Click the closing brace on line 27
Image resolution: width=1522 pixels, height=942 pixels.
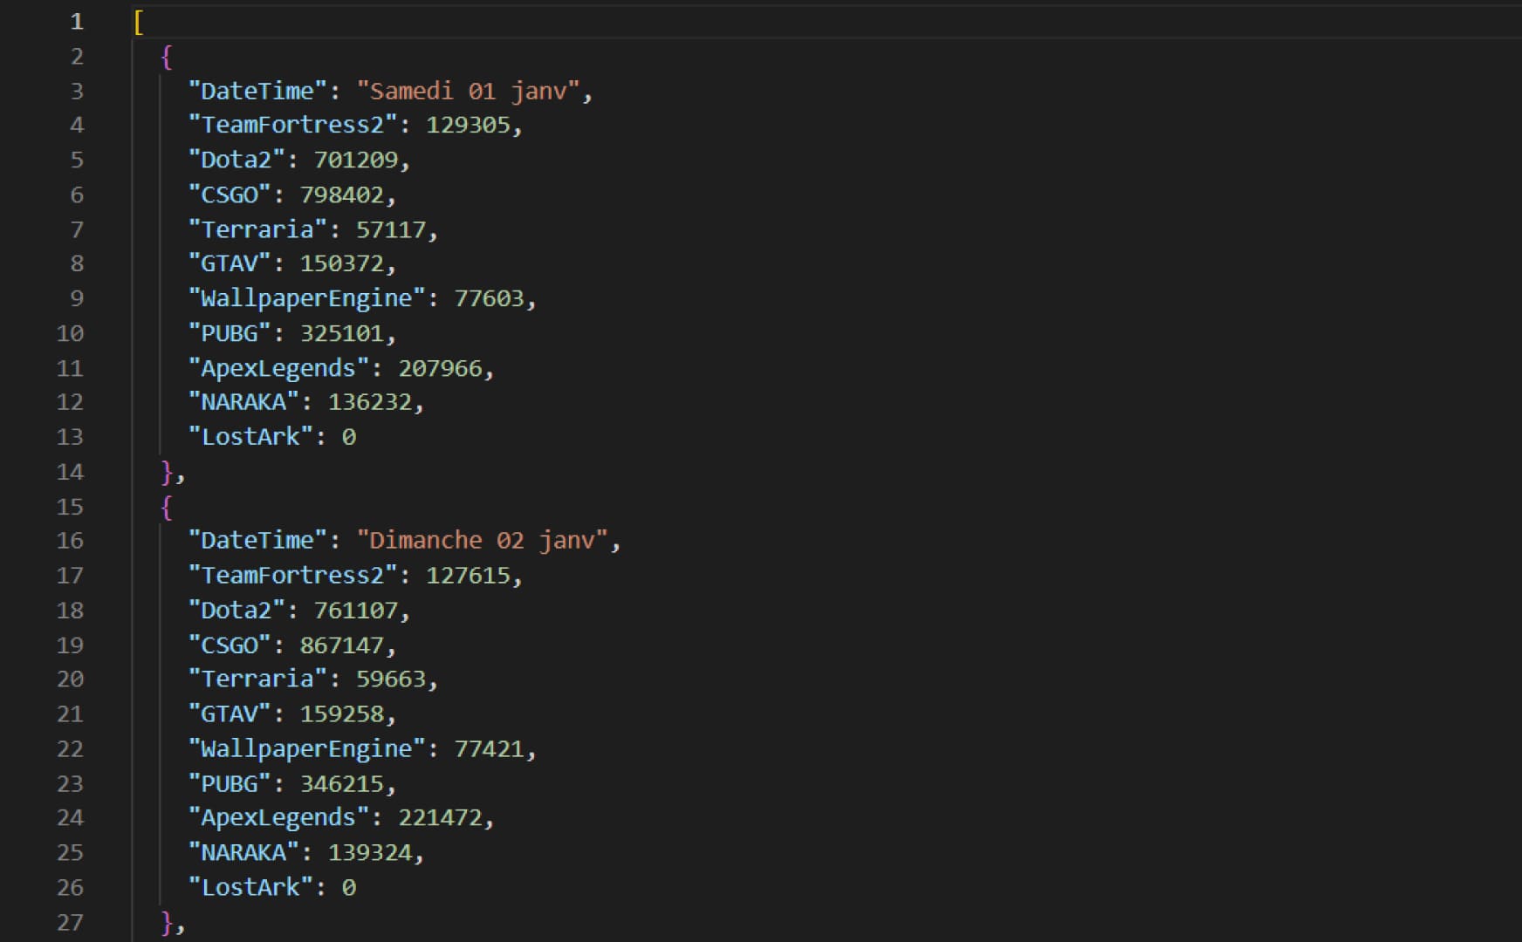pos(168,923)
